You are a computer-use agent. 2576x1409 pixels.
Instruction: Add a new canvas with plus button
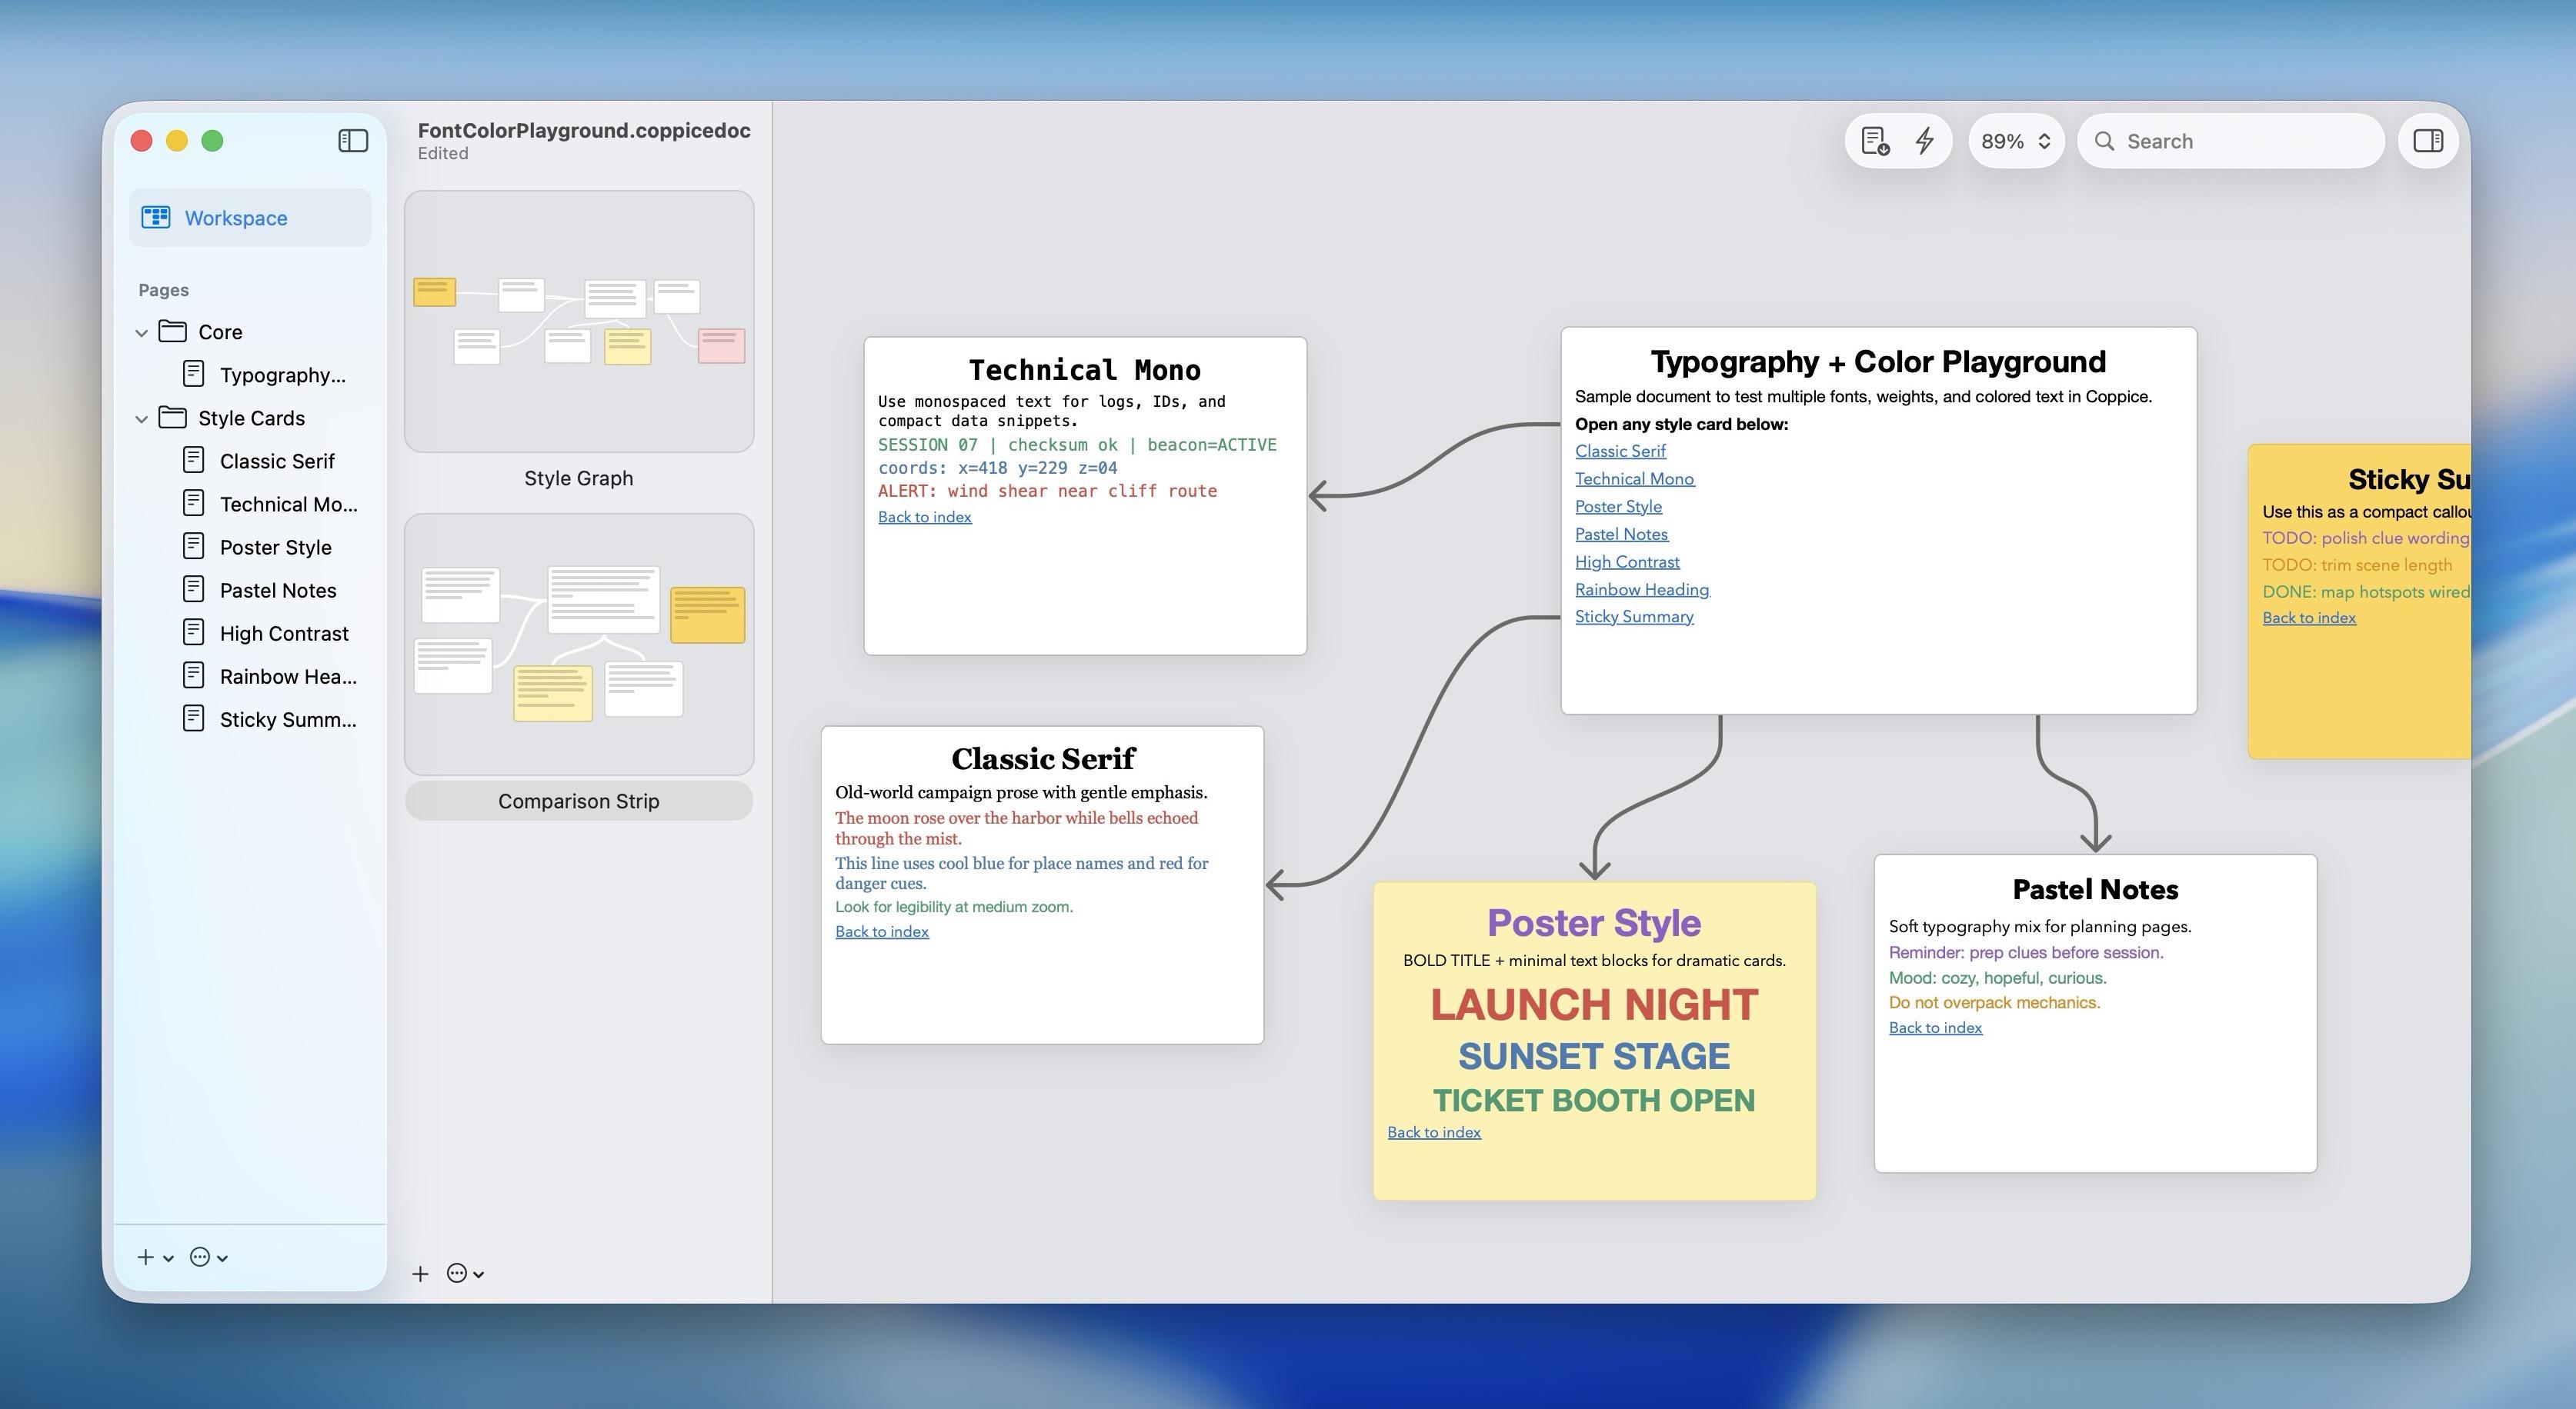click(x=421, y=1273)
